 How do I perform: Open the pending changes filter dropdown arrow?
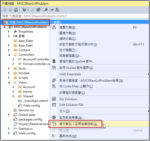pyautogui.click(x=28, y=10)
